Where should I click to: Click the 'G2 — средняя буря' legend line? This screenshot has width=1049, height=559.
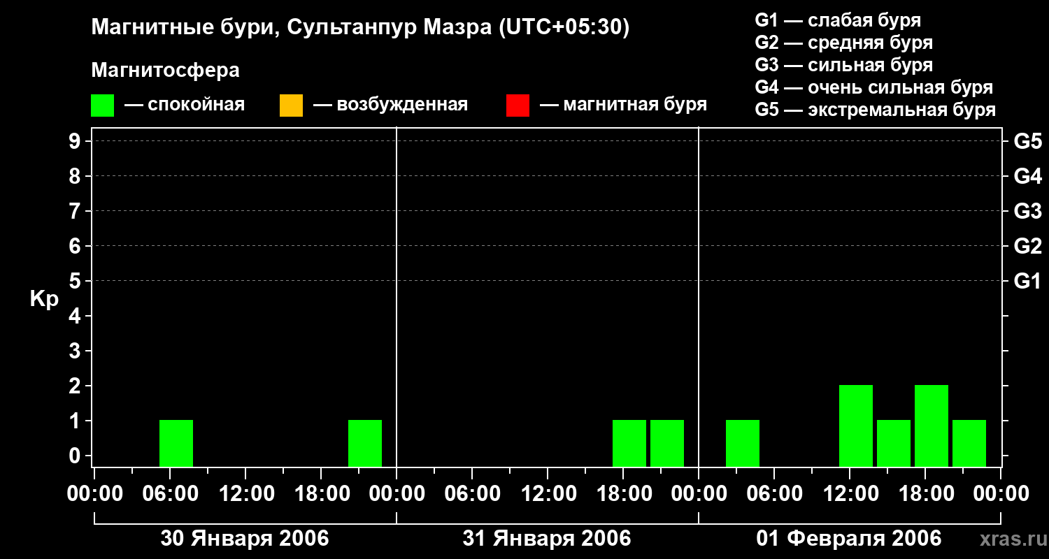click(844, 43)
